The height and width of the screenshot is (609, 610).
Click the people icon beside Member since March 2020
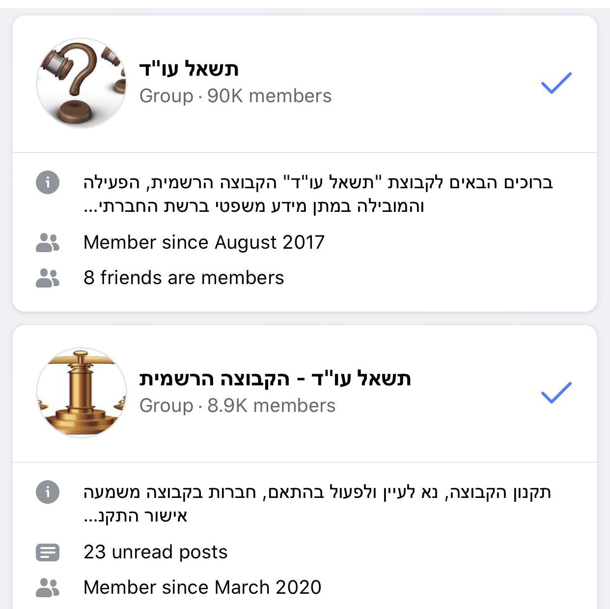[x=48, y=588]
